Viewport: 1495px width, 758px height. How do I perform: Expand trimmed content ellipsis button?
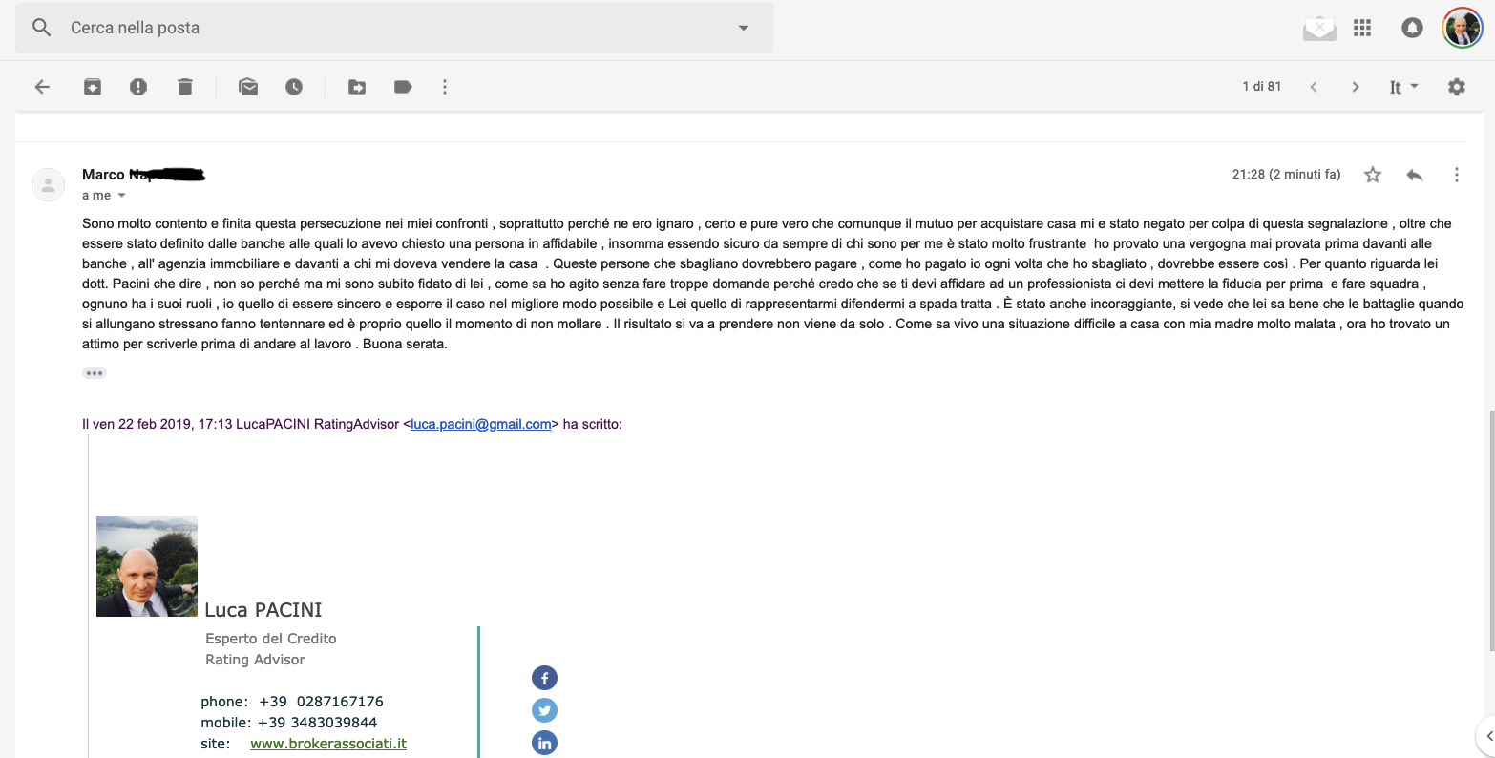tap(95, 373)
